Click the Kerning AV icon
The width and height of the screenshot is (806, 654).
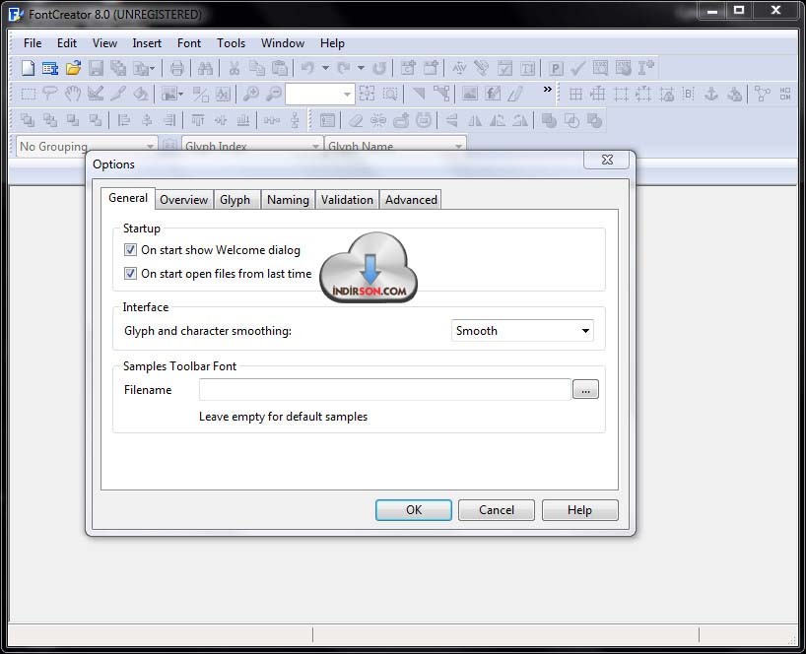(x=459, y=67)
